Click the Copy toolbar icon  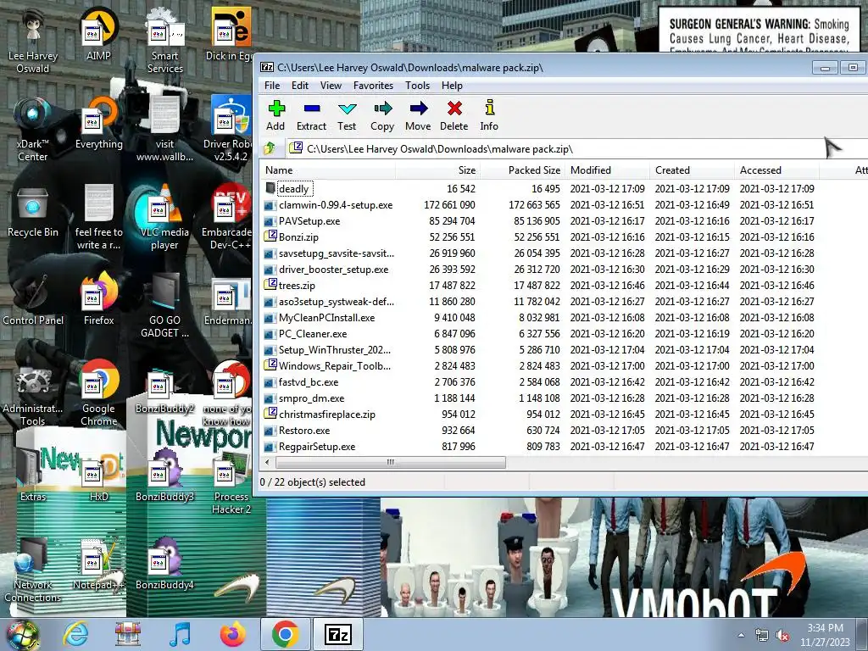point(382,115)
